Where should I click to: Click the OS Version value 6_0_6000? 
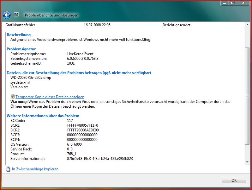click(x=75, y=144)
